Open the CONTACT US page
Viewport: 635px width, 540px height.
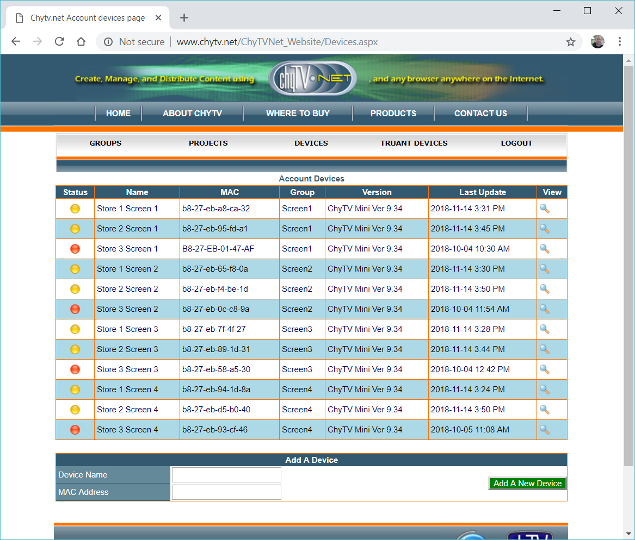(x=480, y=113)
